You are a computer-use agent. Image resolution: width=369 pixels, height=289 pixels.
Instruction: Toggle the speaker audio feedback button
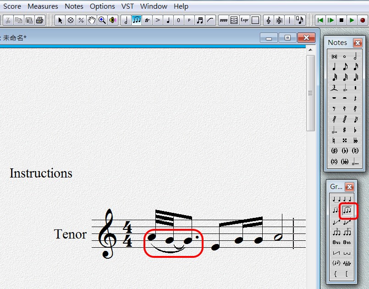[112, 20]
